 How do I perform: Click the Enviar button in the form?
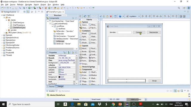pos(155,81)
